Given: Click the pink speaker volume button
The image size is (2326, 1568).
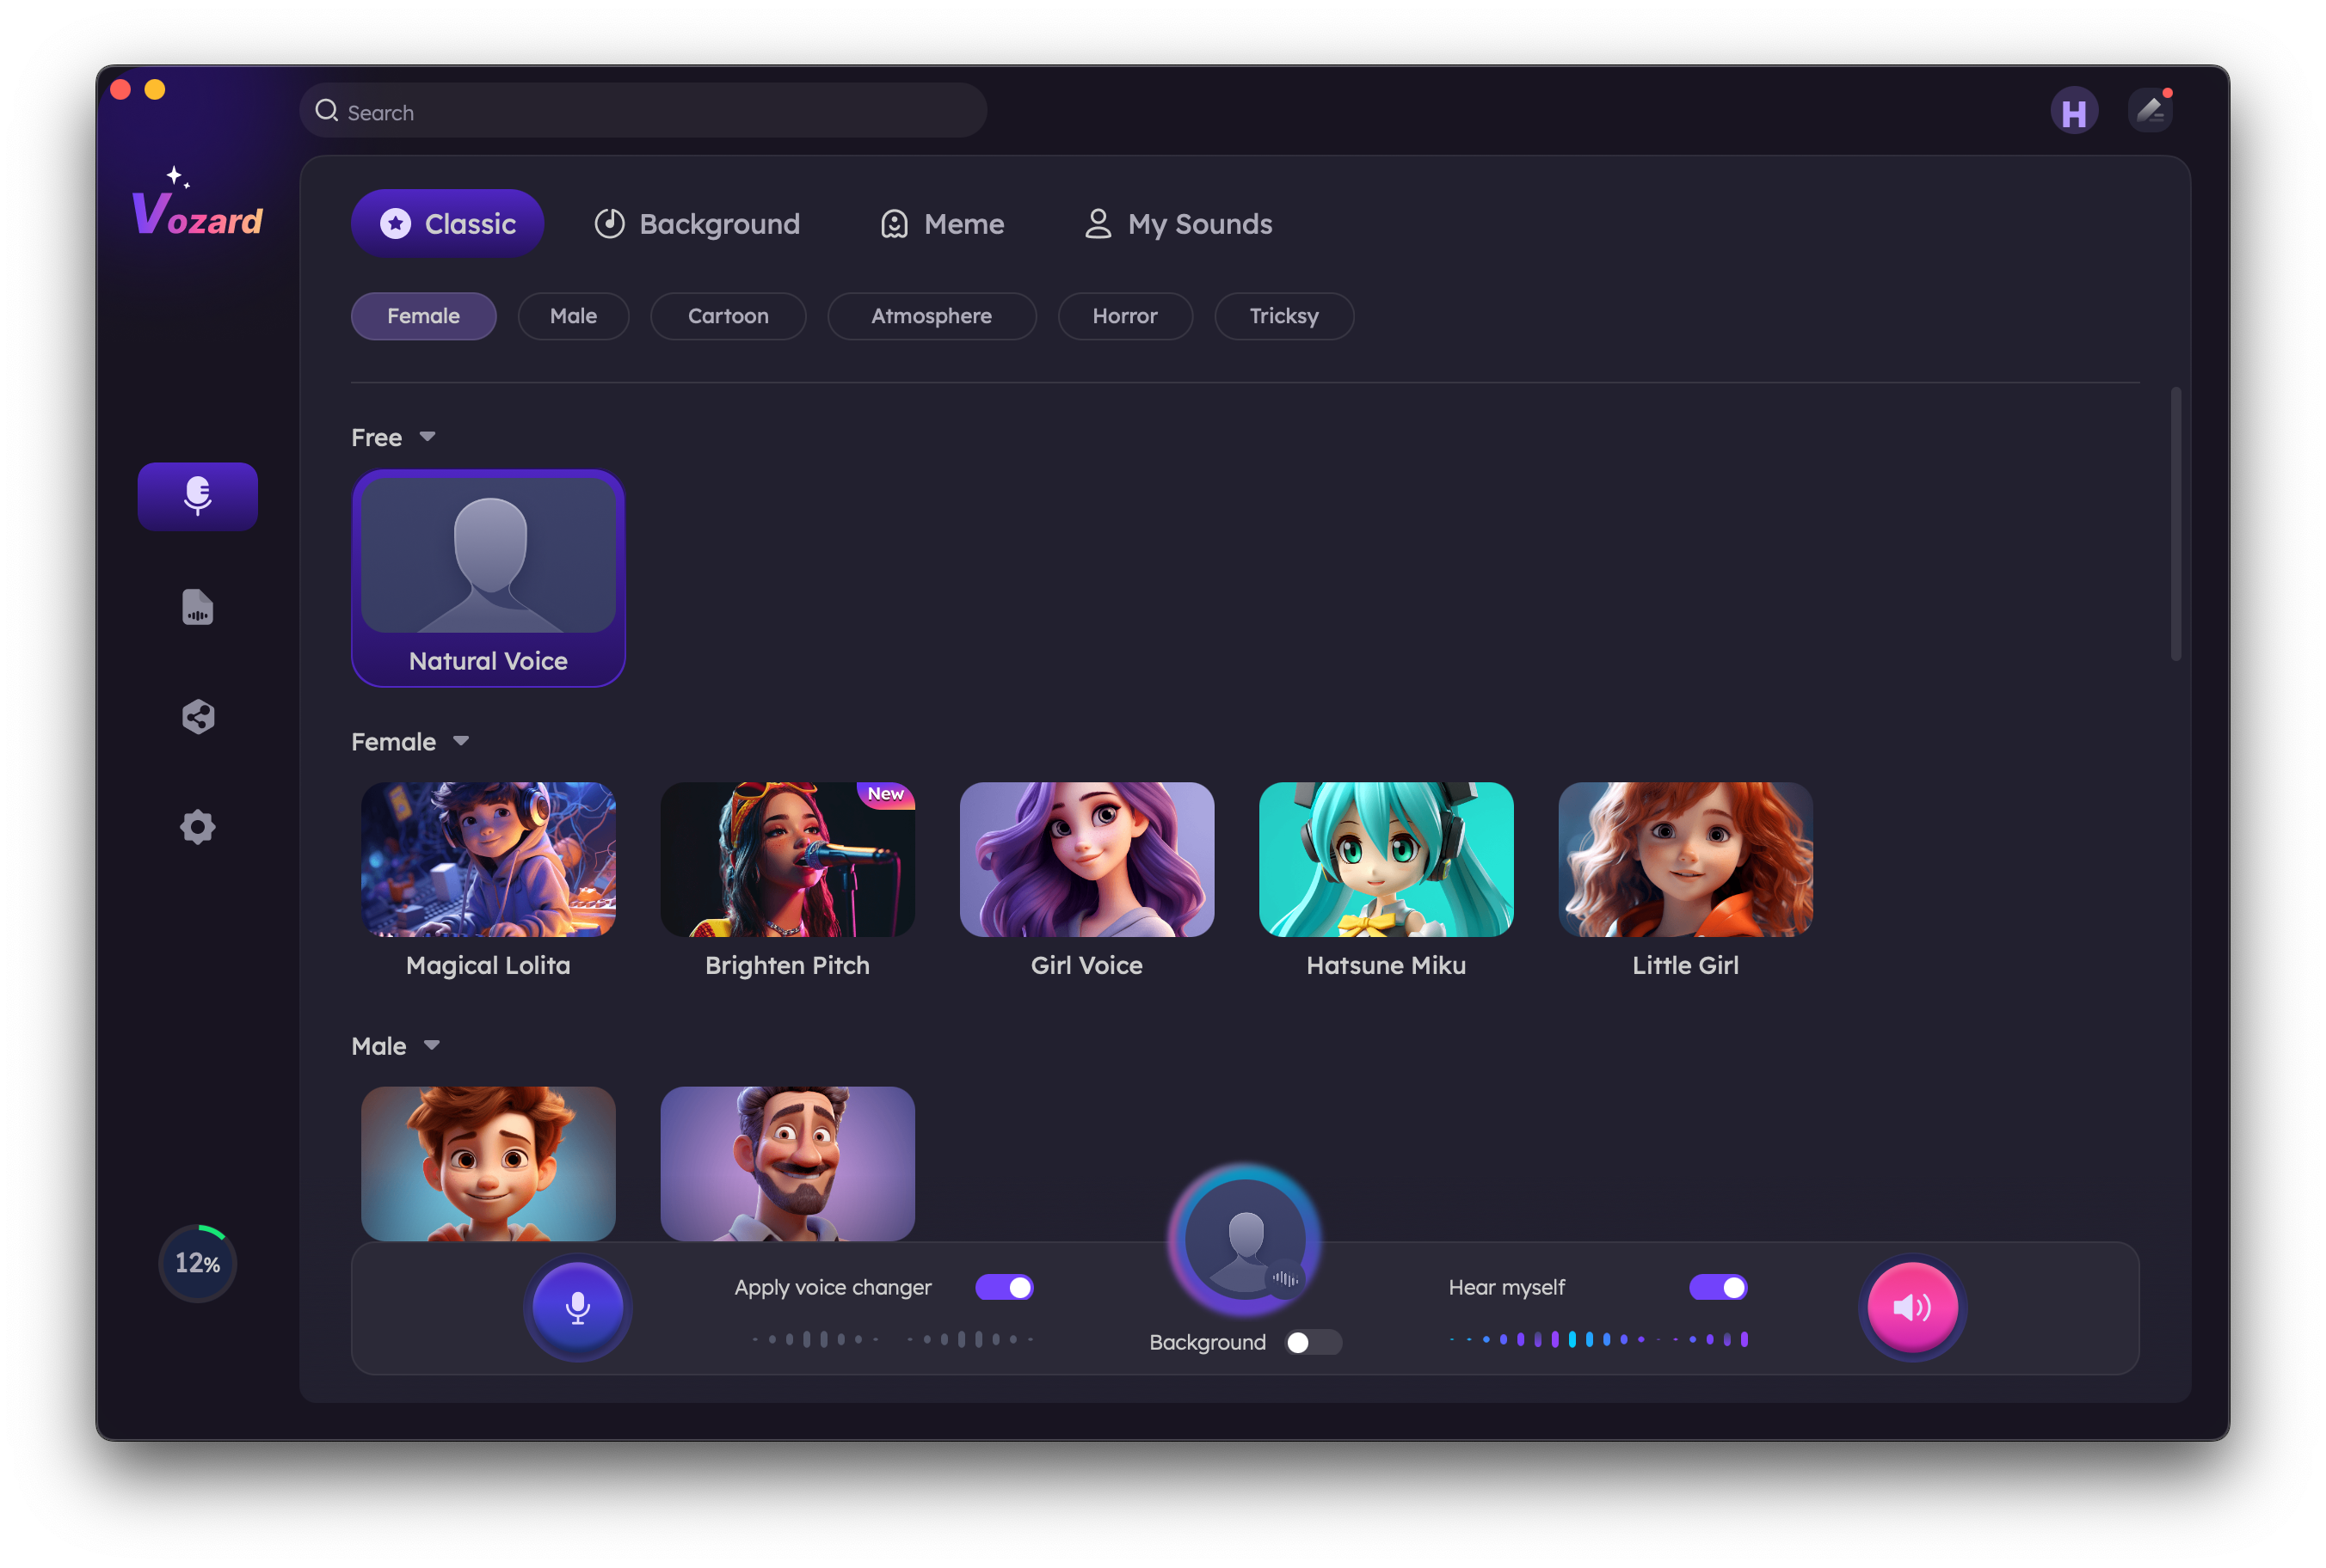Looking at the screenshot, I should pyautogui.click(x=1912, y=1307).
